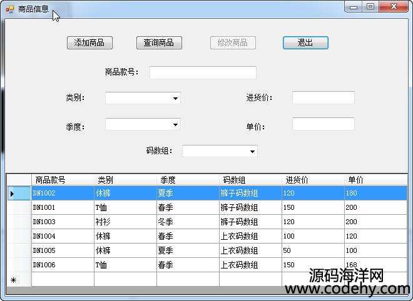Viewport: 413px width, 301px height.
Task: Click into the 单价 input field
Action: point(323,124)
